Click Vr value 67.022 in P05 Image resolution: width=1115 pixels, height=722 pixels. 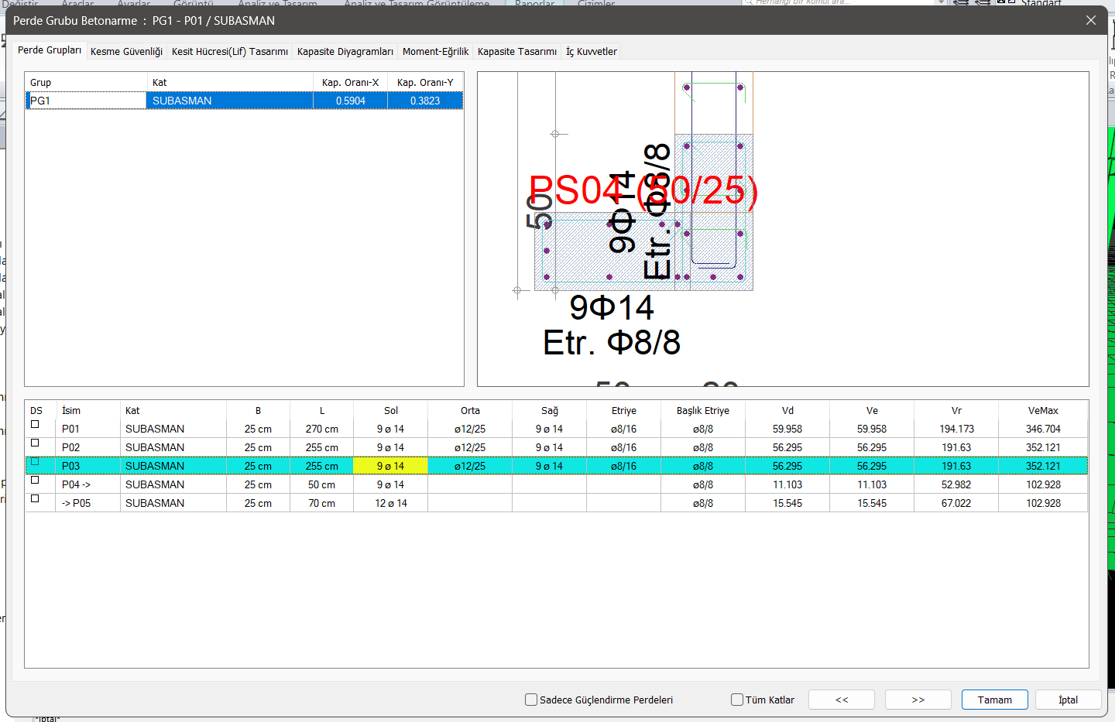click(957, 503)
